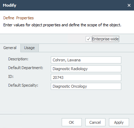Viewport: 134px width, 128px height.
Task: Click the ID: label
Action: coord(11,76)
